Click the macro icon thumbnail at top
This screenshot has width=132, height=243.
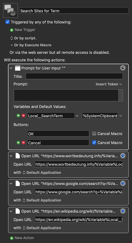click(10, 10)
